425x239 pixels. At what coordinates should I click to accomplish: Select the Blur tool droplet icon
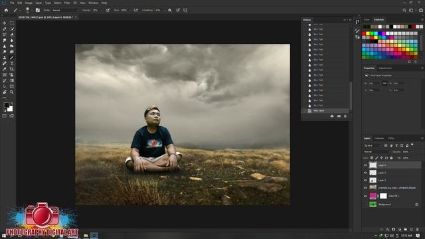pyautogui.click(x=12, y=40)
